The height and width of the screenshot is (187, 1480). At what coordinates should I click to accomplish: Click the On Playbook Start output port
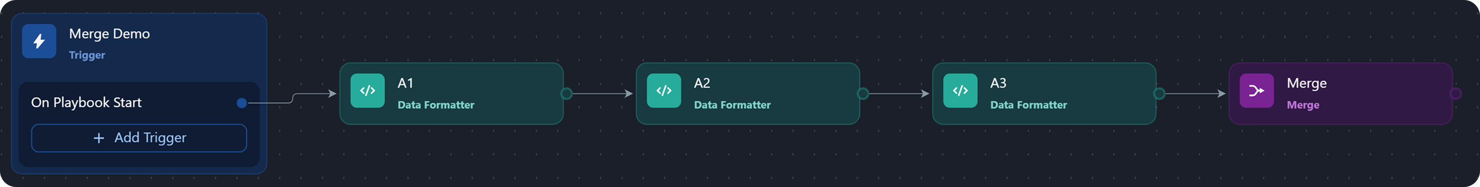[x=242, y=103]
